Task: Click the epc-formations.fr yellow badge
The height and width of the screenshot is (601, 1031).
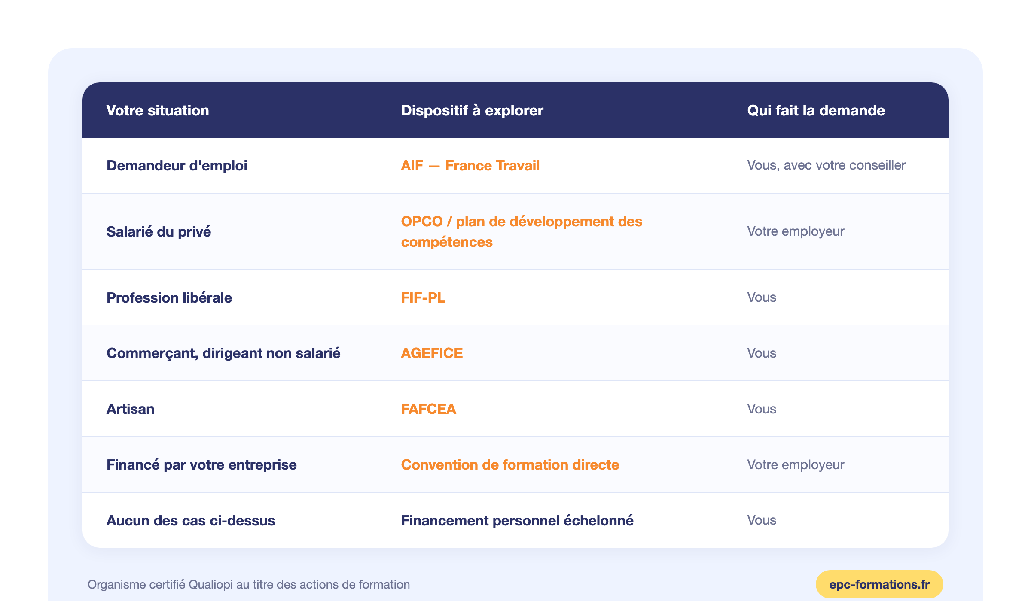Action: pyautogui.click(x=879, y=584)
